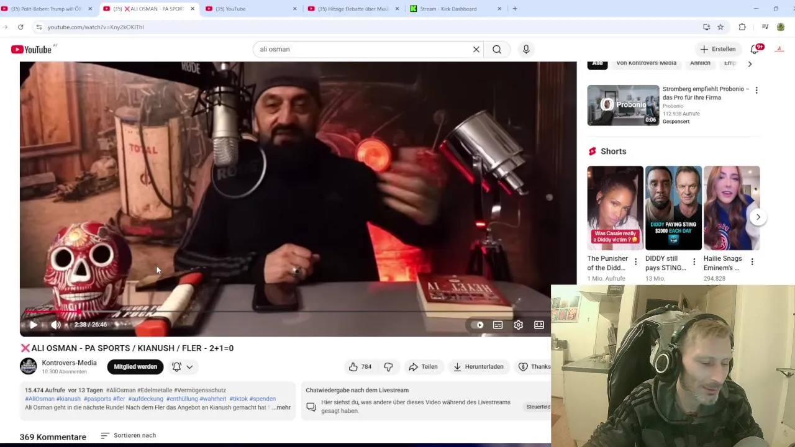Open YouTube home logo

[31, 50]
